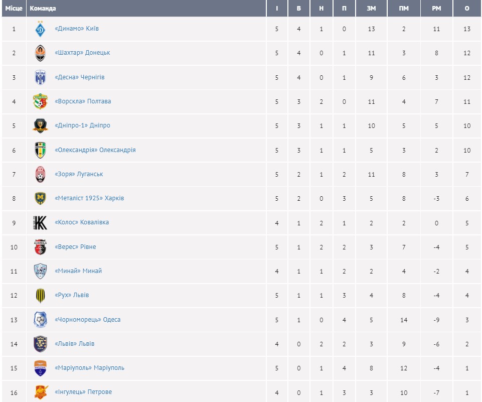Click the Metalist 1925 Kharkiv logo

point(40,198)
